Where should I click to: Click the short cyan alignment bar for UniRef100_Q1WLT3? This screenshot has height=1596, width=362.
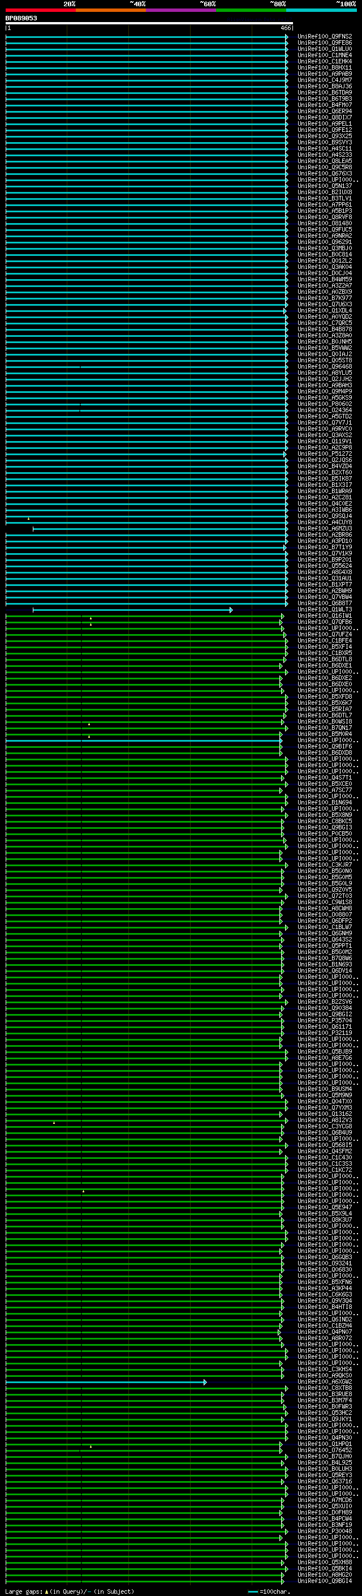pyautogui.click(x=133, y=610)
